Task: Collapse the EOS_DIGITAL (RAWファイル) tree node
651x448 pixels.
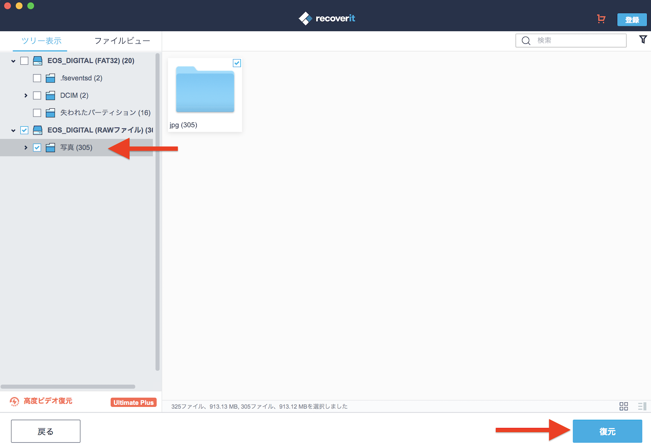Action: pyautogui.click(x=13, y=131)
